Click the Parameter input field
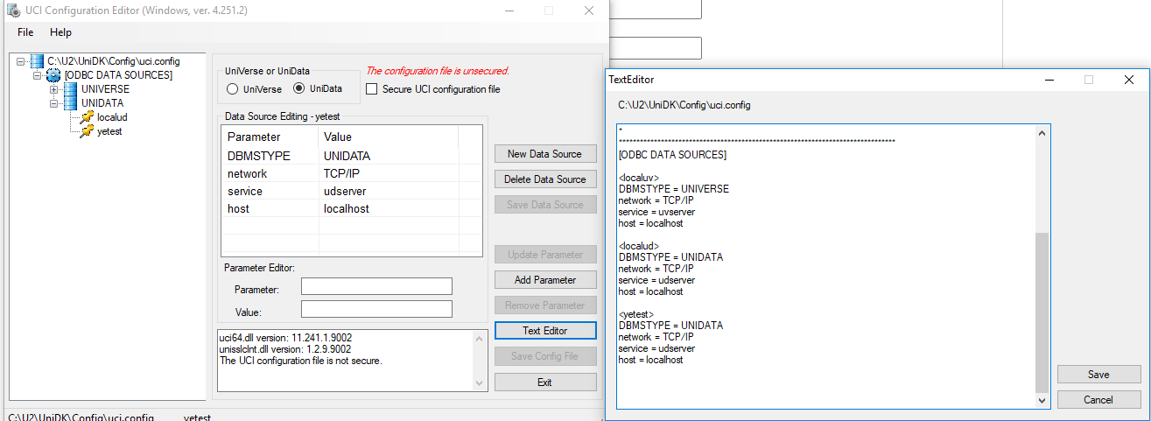 [376, 287]
